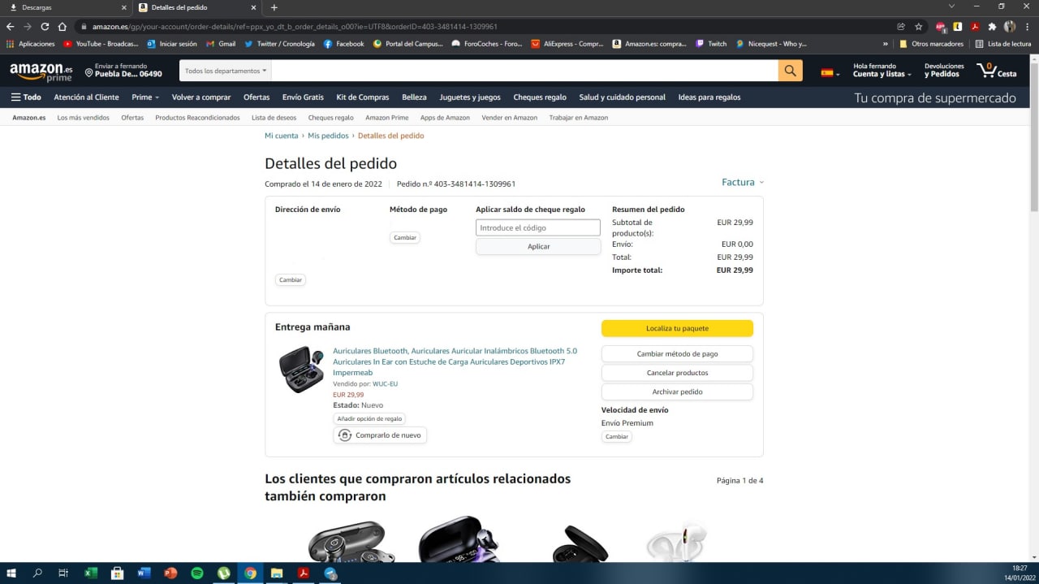The height and width of the screenshot is (584, 1039).
Task: Click the gift code input field
Action: pos(537,228)
